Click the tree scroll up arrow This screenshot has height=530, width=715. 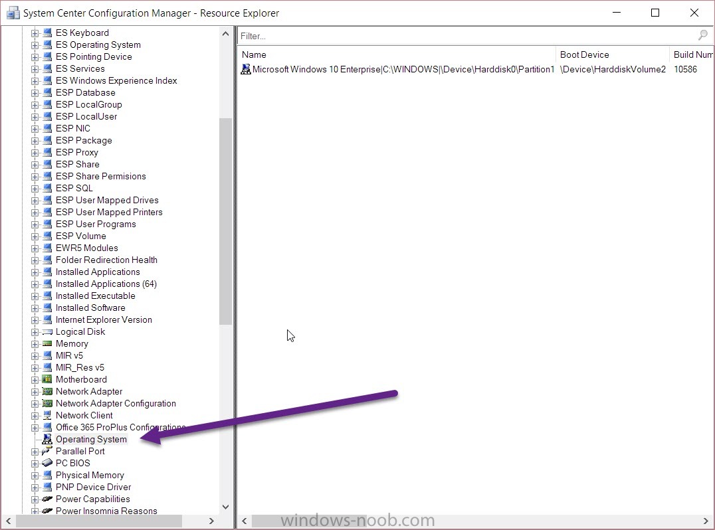[225, 34]
